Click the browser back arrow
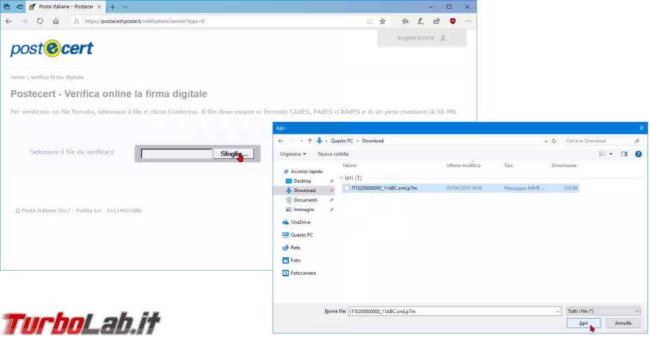This screenshot has width=650, height=337. point(9,21)
